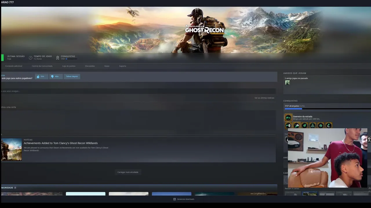Open Central da Comunidade
This screenshot has width=371, height=208.
coord(42,66)
